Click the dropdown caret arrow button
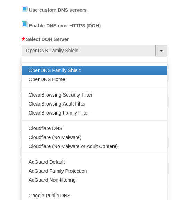194x200 pixels. pos(161,51)
